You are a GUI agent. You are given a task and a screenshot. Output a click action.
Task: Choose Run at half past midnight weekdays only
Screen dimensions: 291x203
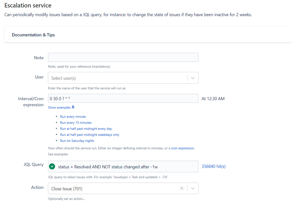click(90, 135)
